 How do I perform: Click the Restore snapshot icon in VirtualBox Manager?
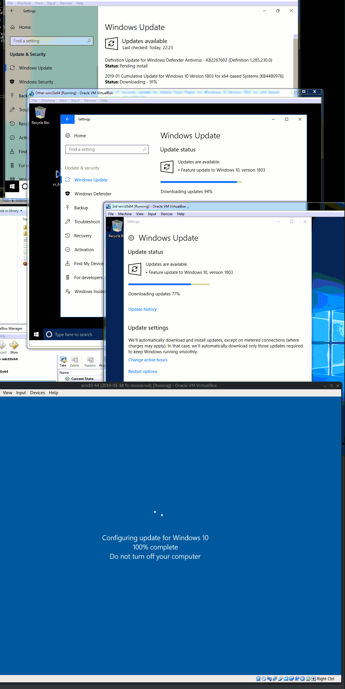(90, 360)
